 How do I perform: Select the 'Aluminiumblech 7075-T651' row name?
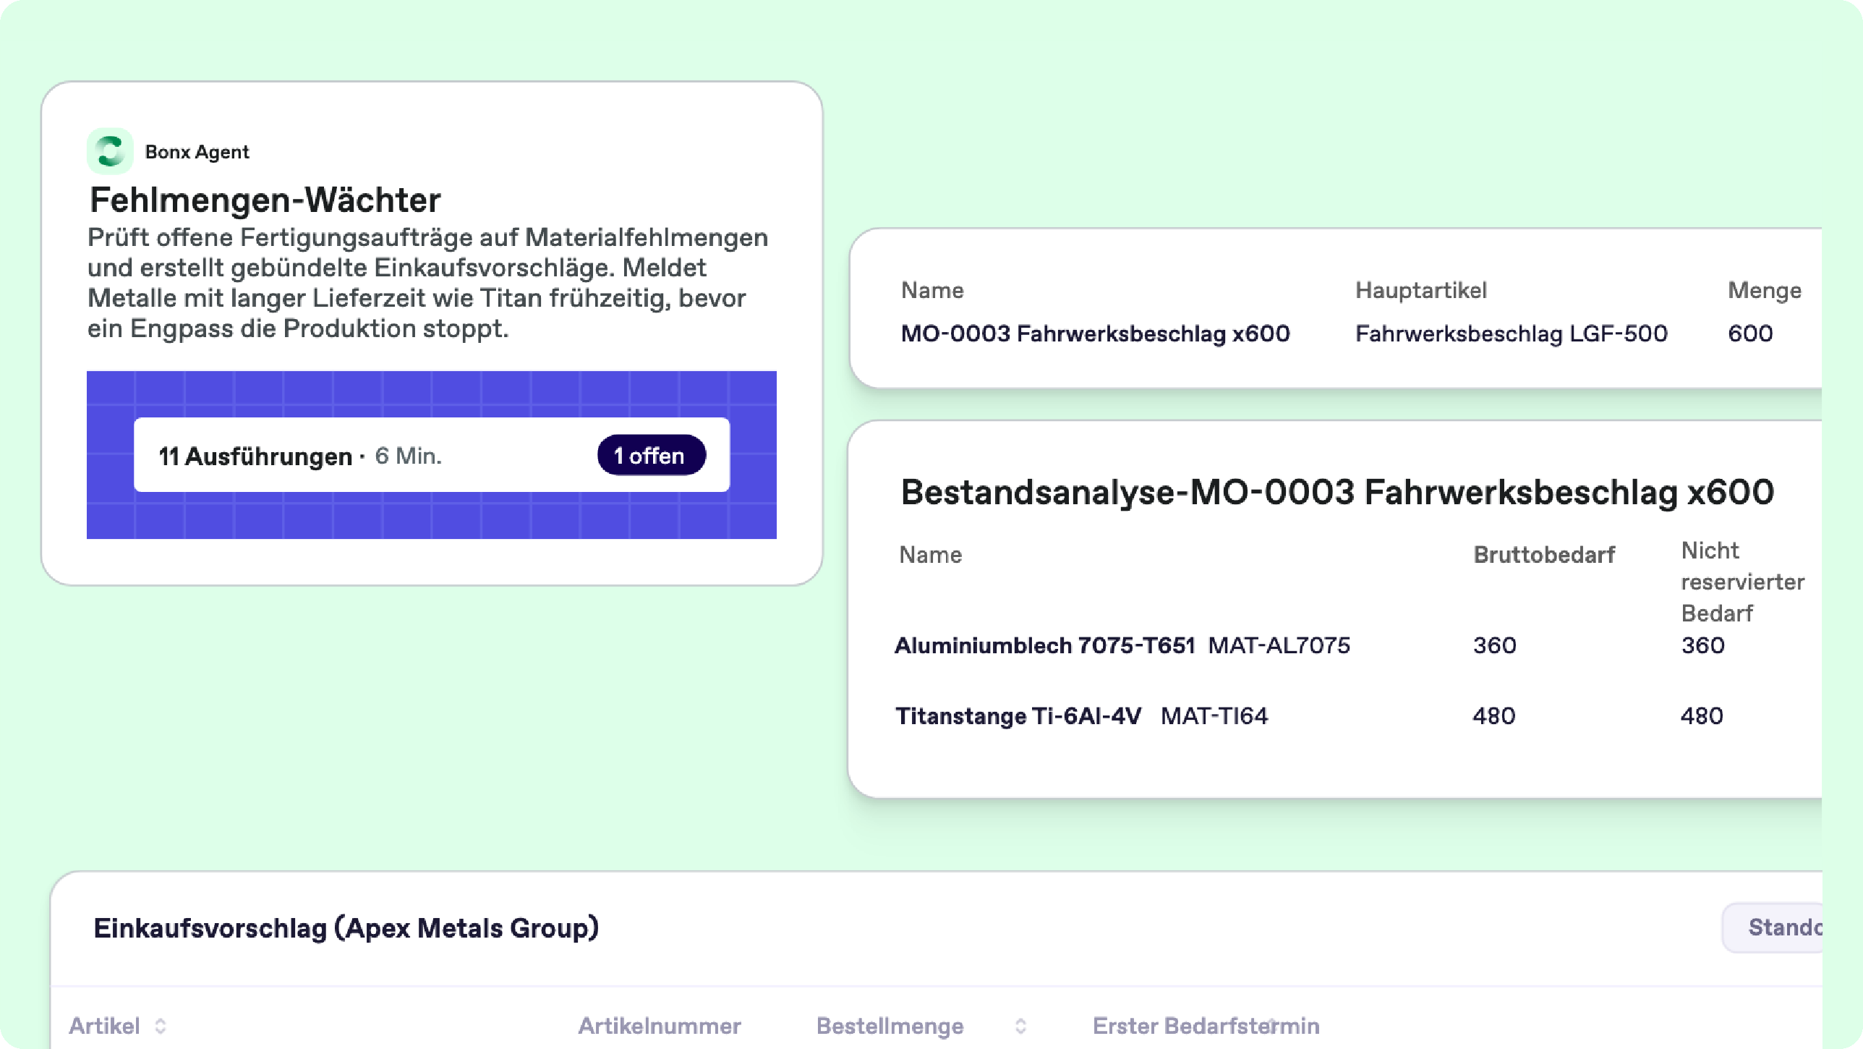(1044, 645)
